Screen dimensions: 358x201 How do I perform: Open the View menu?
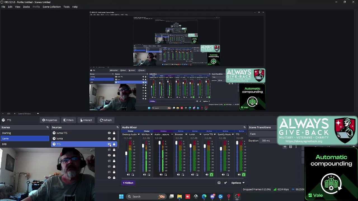[18, 7]
